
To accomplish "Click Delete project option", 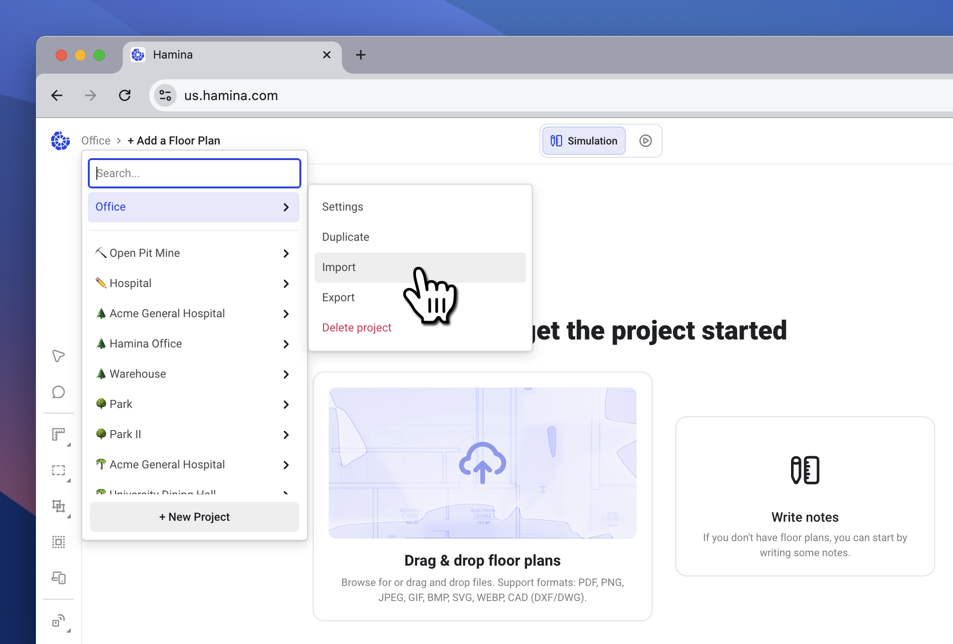I will (x=357, y=328).
